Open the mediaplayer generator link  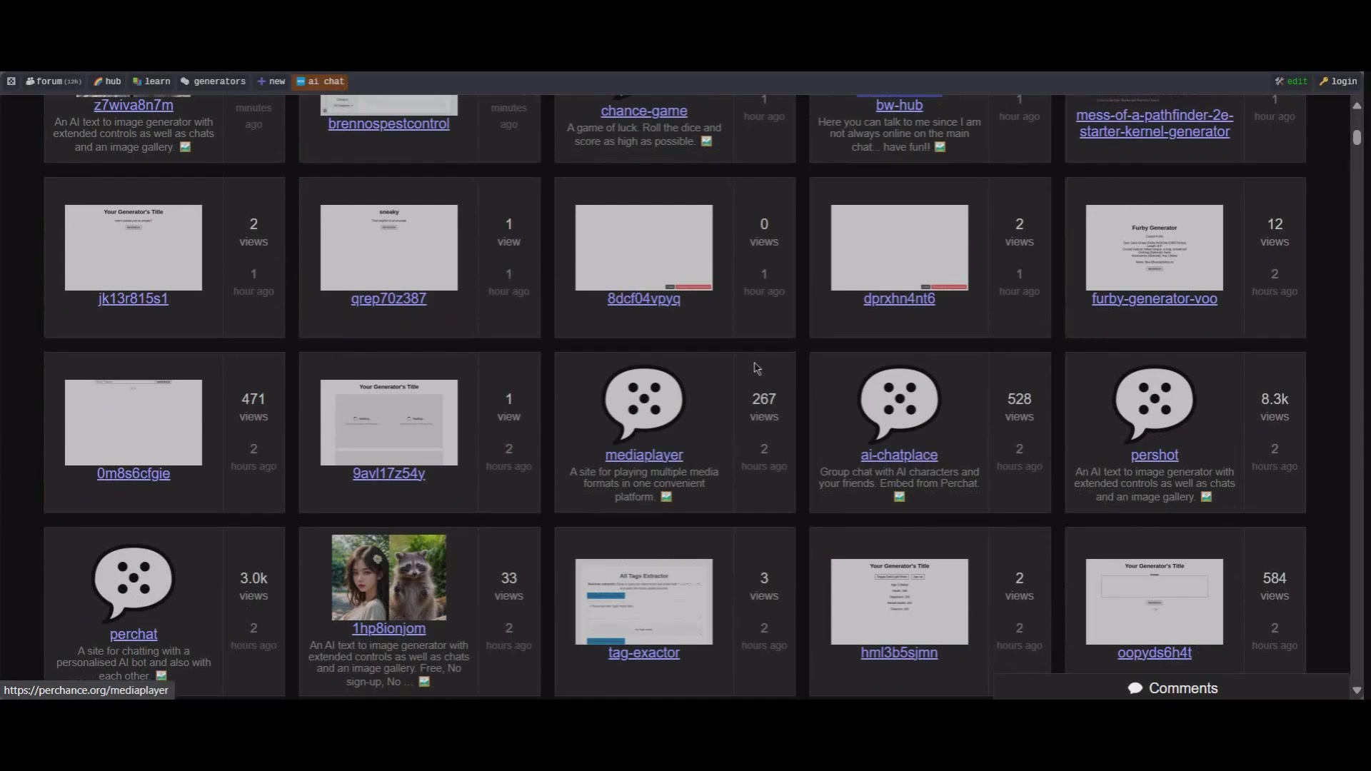click(x=643, y=455)
